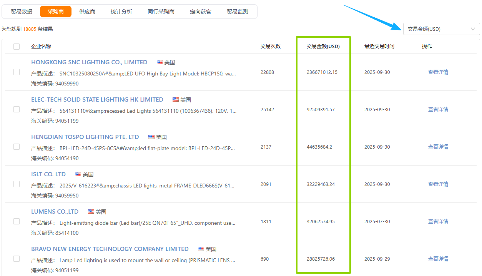Click the amount 28825726.06

pos(321,259)
